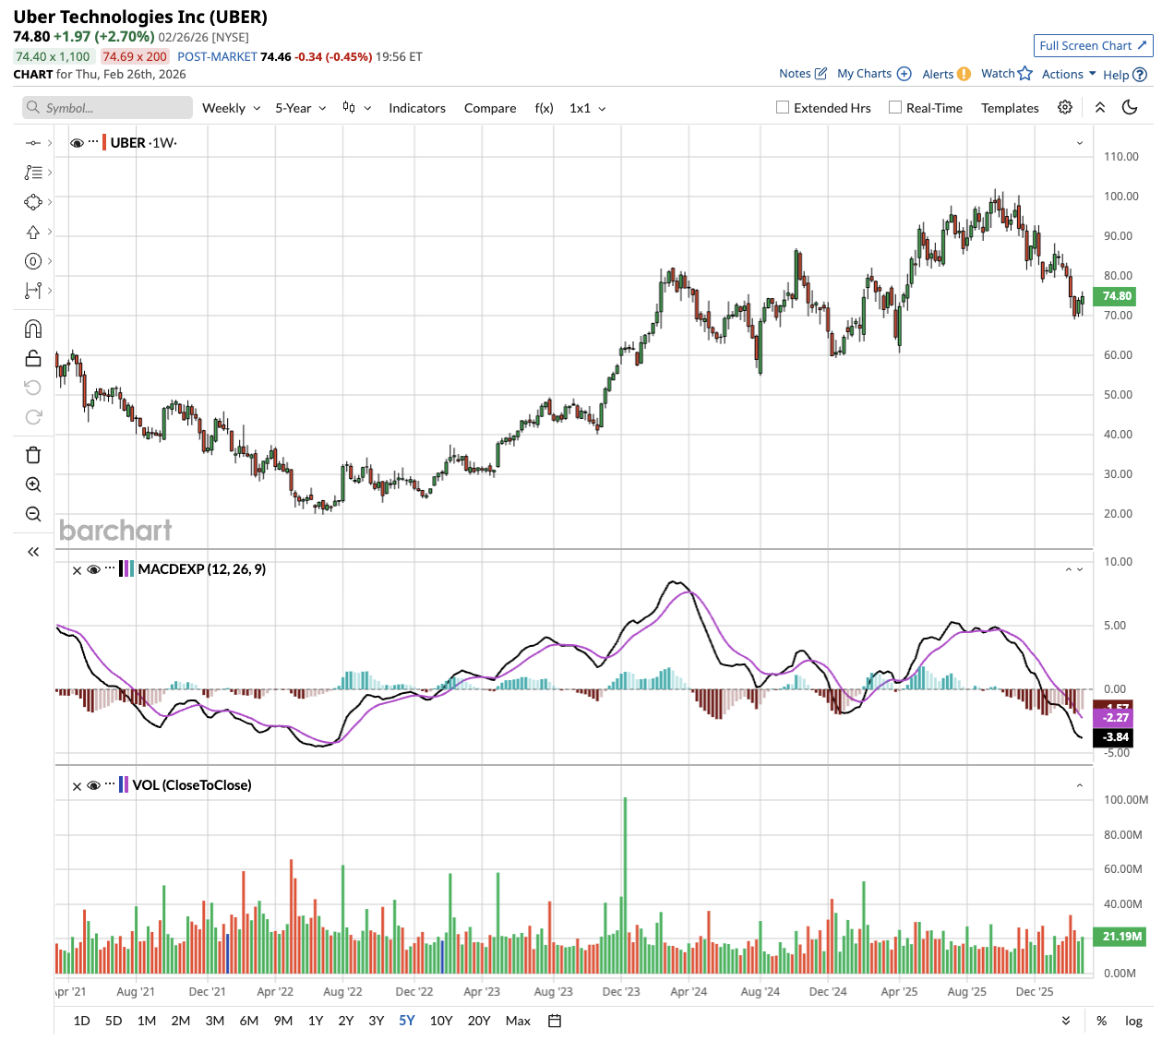The width and height of the screenshot is (1174, 1052).
Task: Open the Actions dropdown menu
Action: coord(1069,74)
